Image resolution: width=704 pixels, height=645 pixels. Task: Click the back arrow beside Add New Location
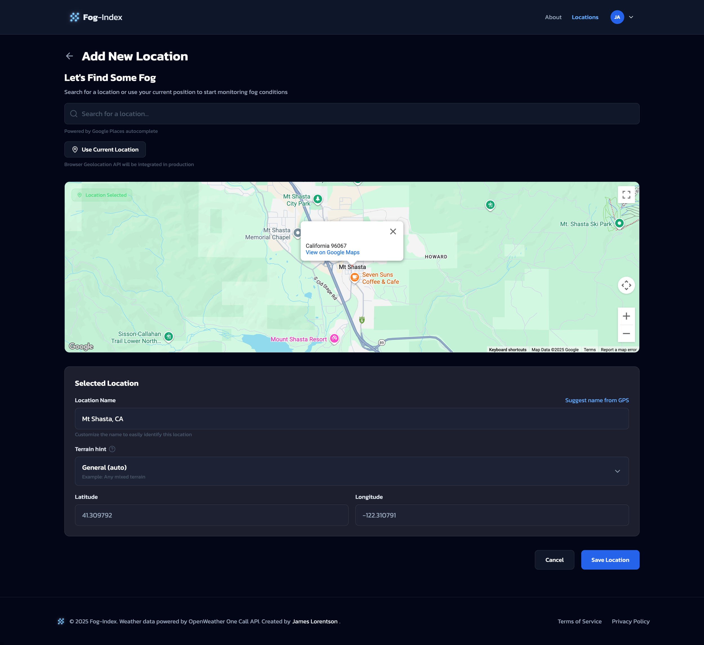click(x=70, y=56)
